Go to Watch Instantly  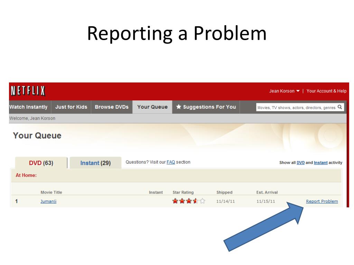click(x=28, y=107)
